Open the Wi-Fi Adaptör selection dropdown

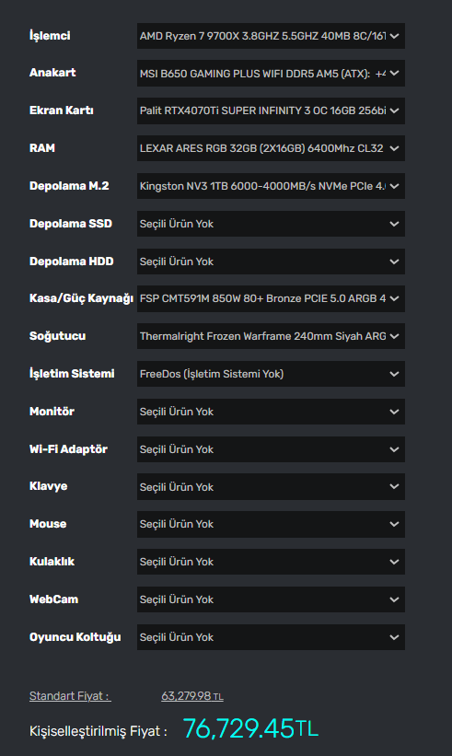pos(271,448)
